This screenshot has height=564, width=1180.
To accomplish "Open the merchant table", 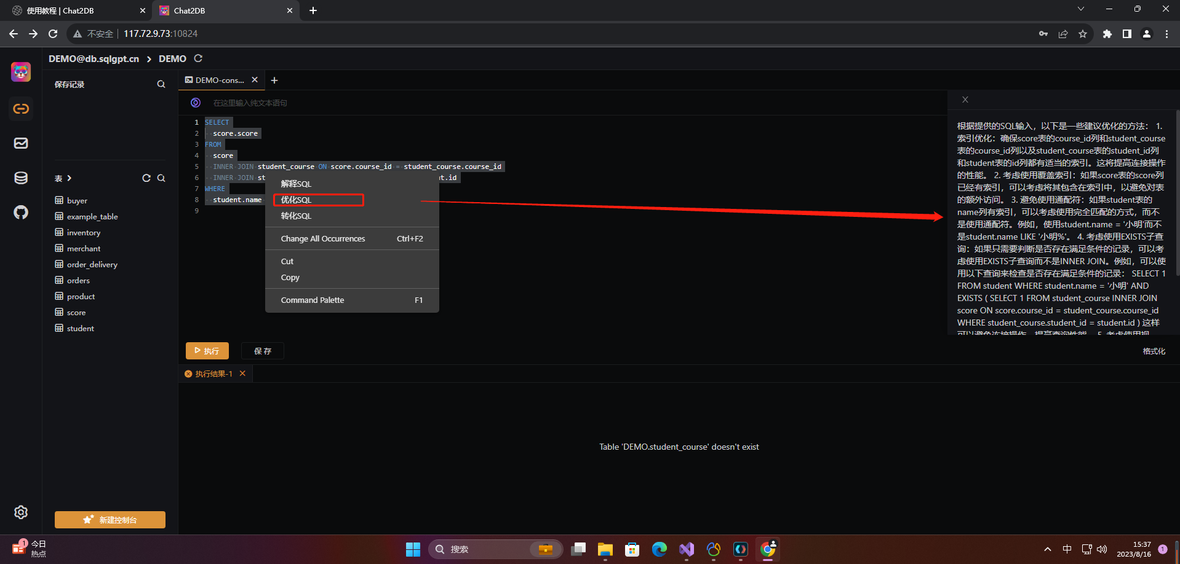I will pos(84,248).
